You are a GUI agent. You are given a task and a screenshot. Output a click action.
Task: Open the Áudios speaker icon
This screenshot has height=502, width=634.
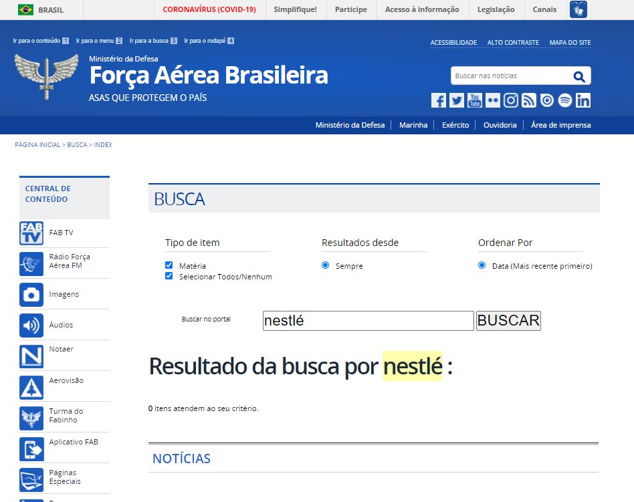31,326
